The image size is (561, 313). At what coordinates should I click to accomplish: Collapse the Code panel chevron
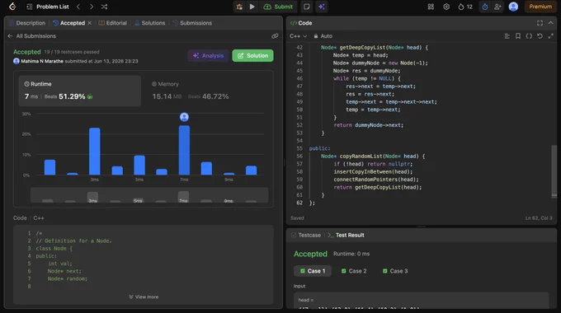coord(550,23)
